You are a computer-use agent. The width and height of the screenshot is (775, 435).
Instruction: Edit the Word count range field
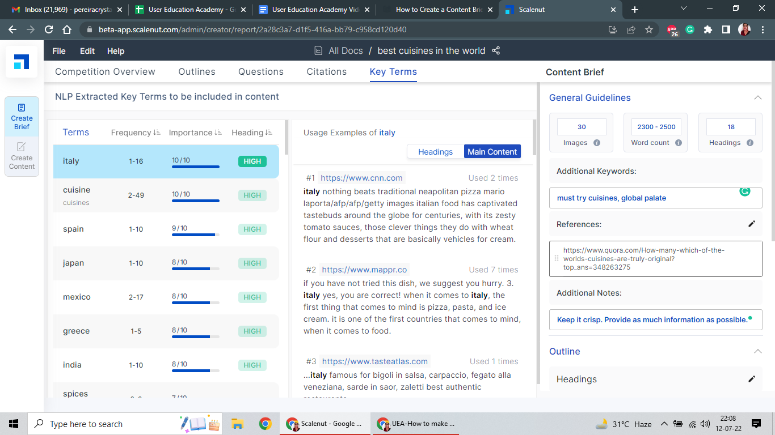tap(656, 127)
